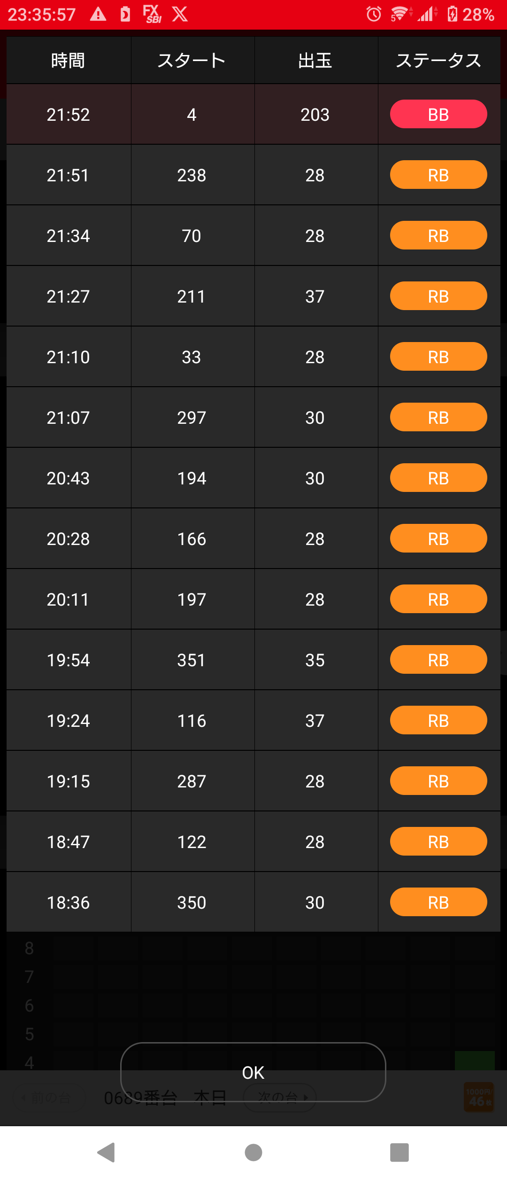Image resolution: width=507 pixels, height=1184 pixels.
Task: Tap the Android back navigation triangle
Action: click(107, 1152)
